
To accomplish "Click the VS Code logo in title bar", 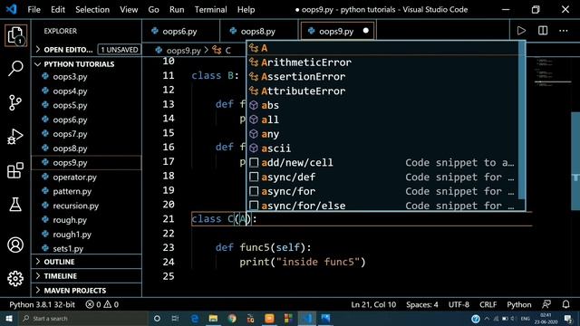I will click(x=12, y=9).
